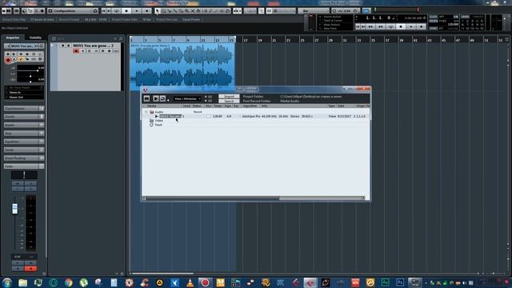Expand the third collapsed Inspector section

24,125
